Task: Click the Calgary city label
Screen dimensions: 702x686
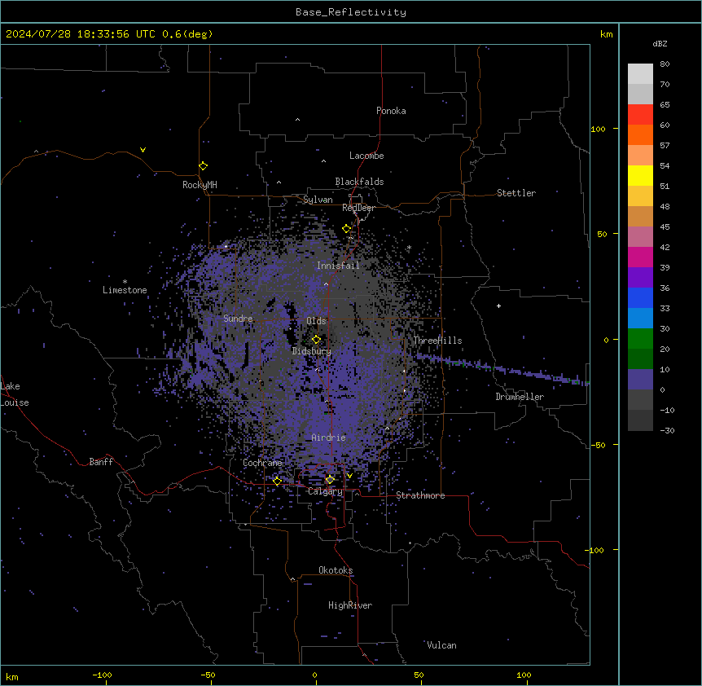Action: [x=325, y=491]
